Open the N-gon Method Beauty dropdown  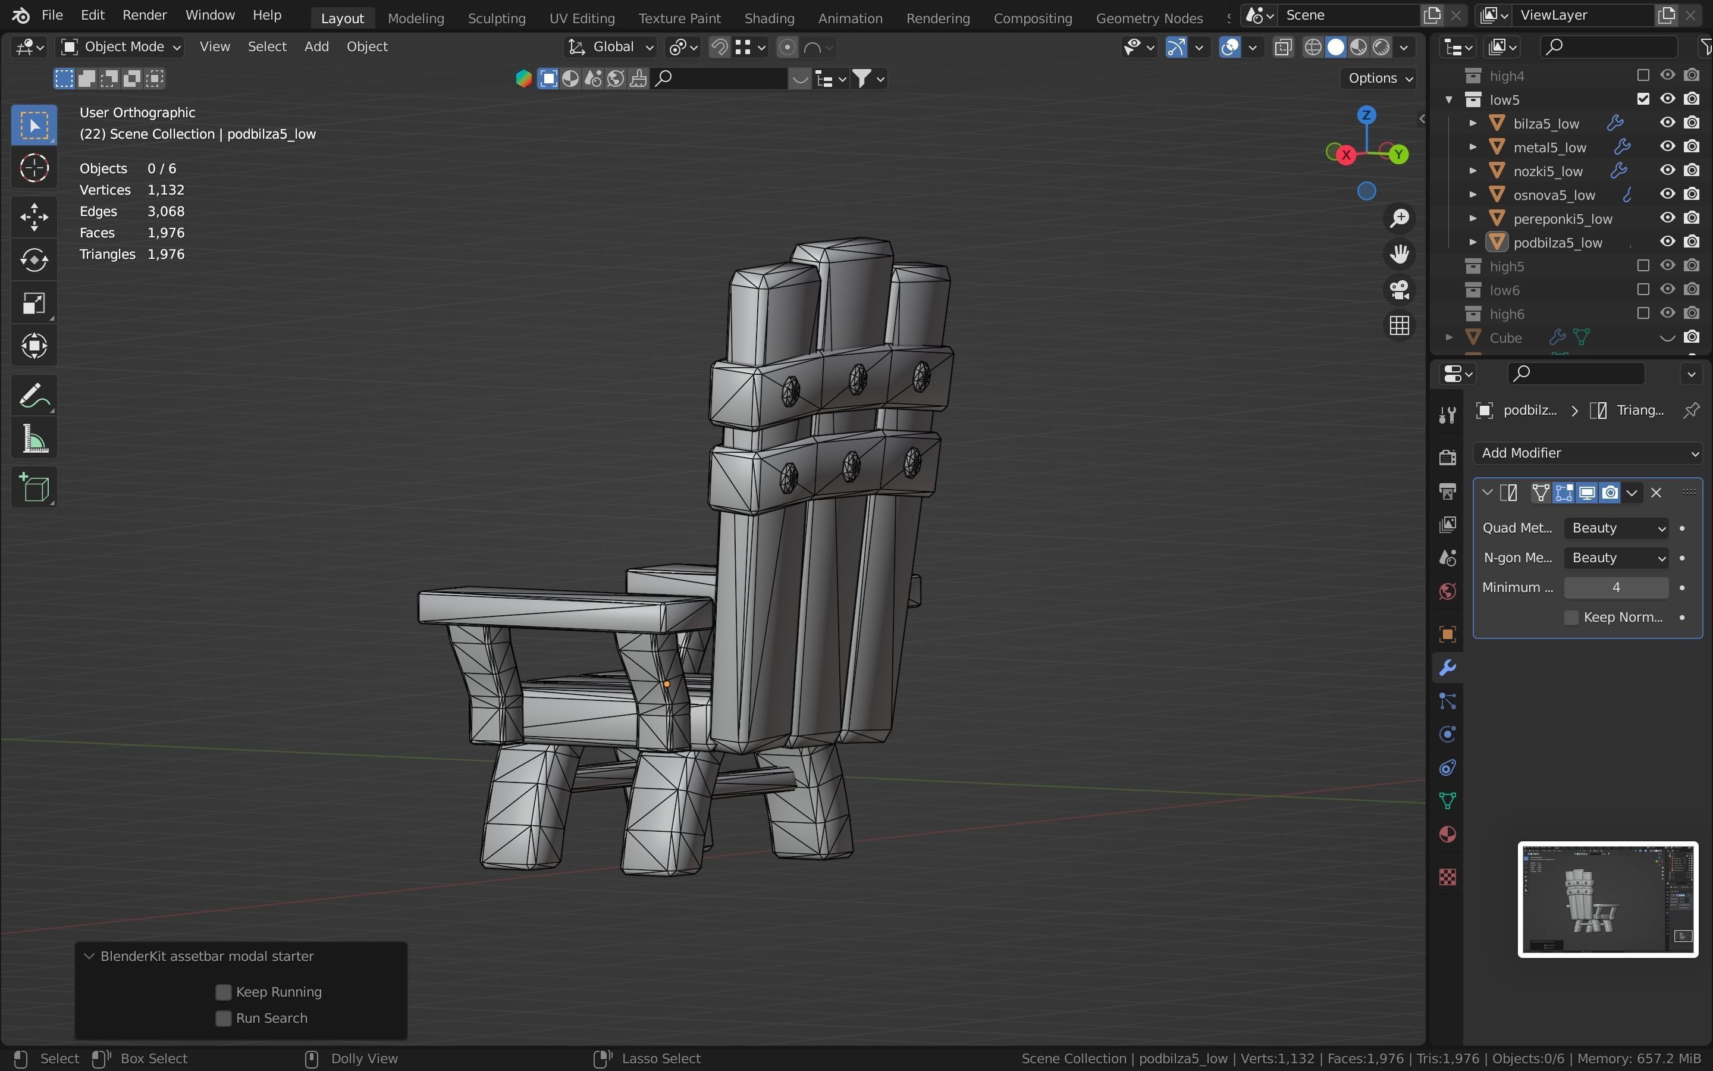(1617, 558)
